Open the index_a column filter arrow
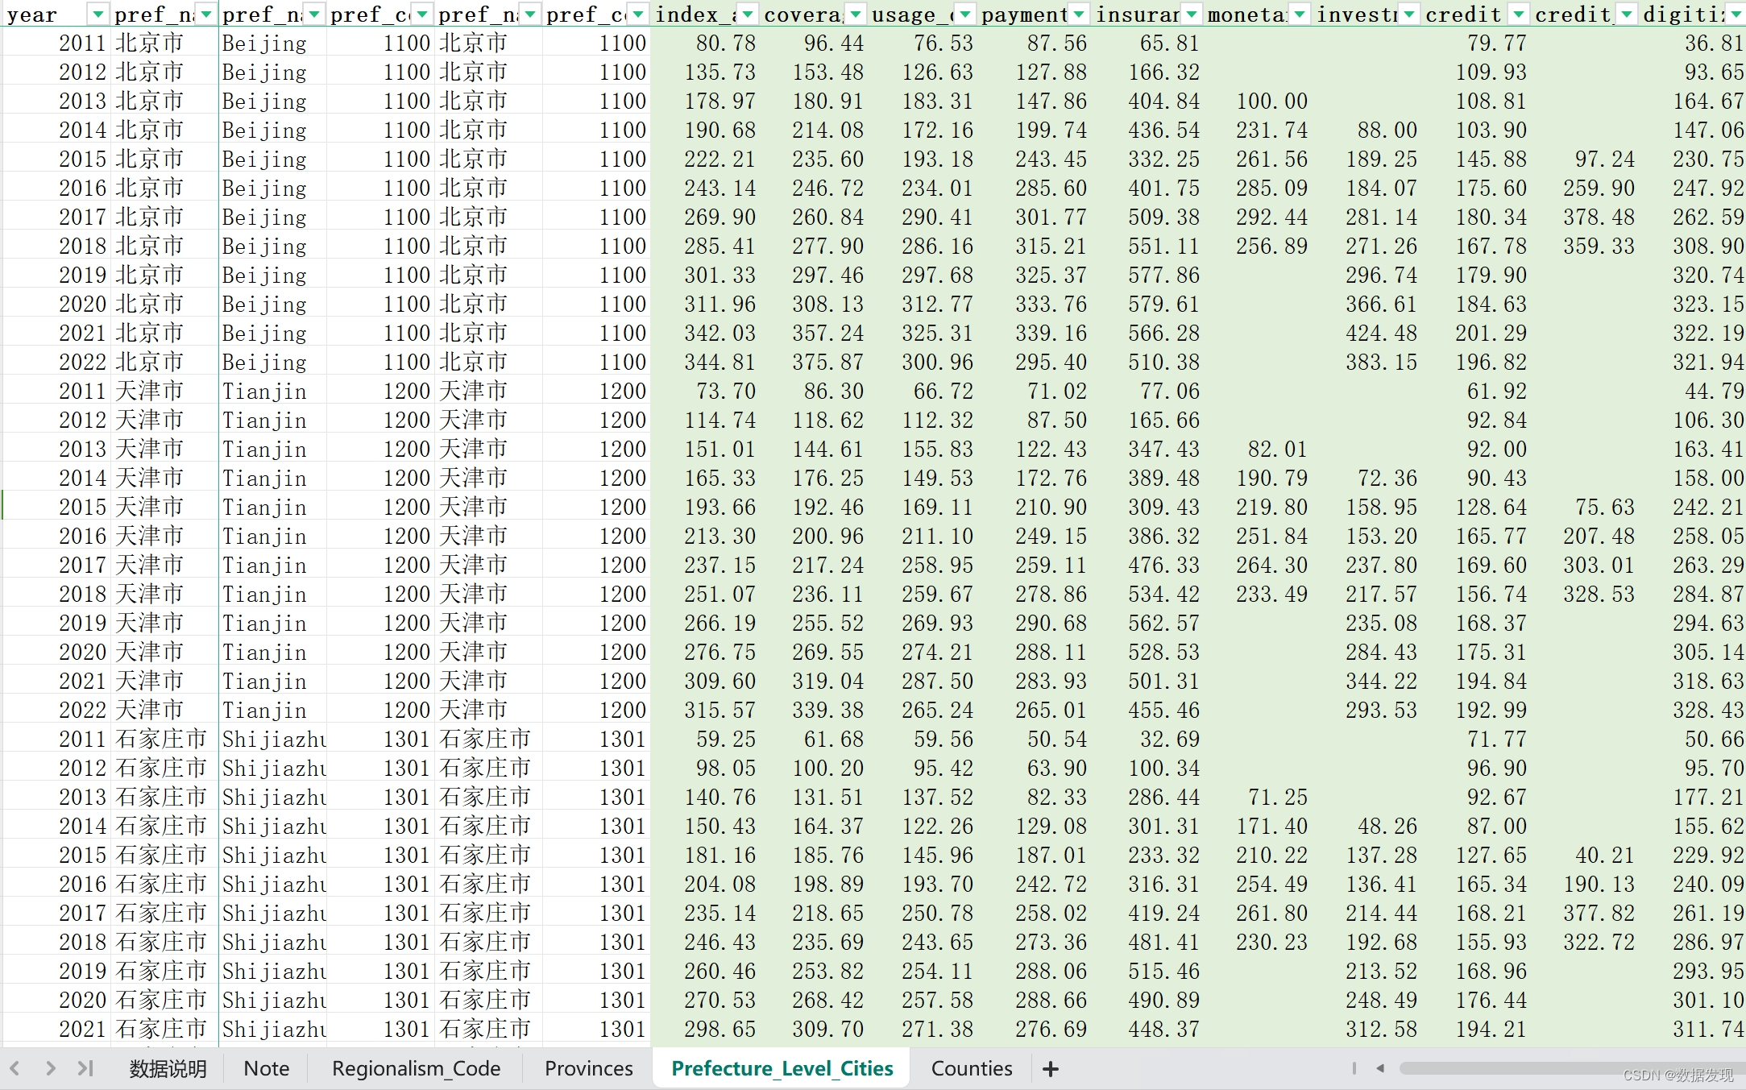Image resolution: width=1746 pixels, height=1090 pixels. [747, 15]
